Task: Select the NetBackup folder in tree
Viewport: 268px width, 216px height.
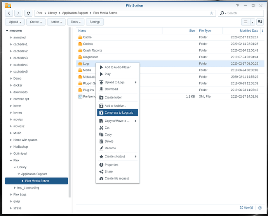Action: click(x=21, y=147)
